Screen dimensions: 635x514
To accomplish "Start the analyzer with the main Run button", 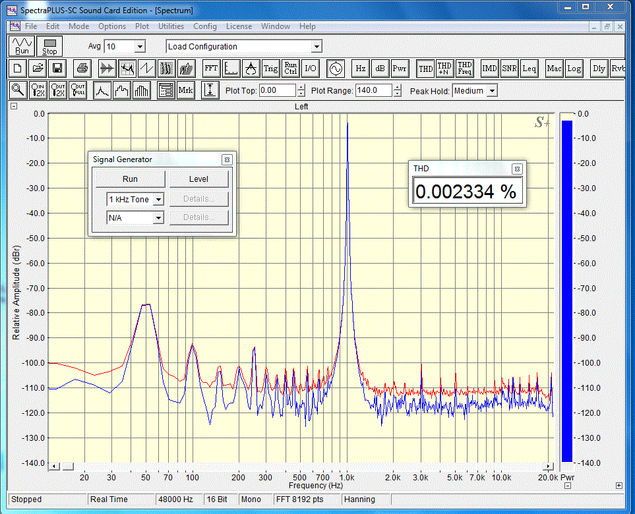I will (22, 45).
